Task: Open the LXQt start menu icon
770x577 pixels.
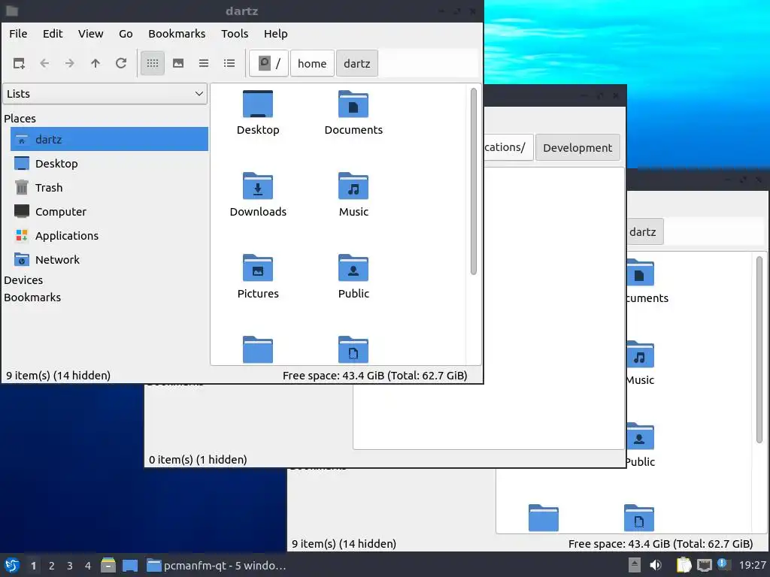Action: coord(12,565)
